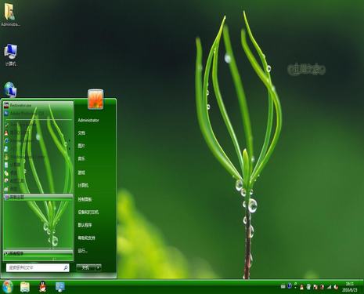The image size is (364, 294).
Task: Select 设备和打印机 in Start menu
Action: (x=88, y=212)
